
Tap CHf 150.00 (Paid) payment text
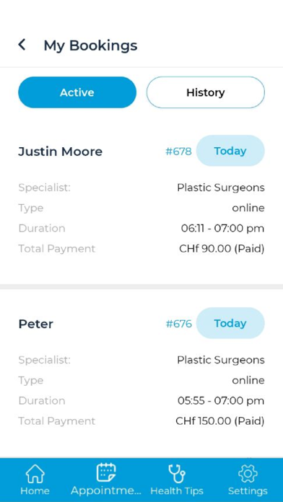pos(220,421)
